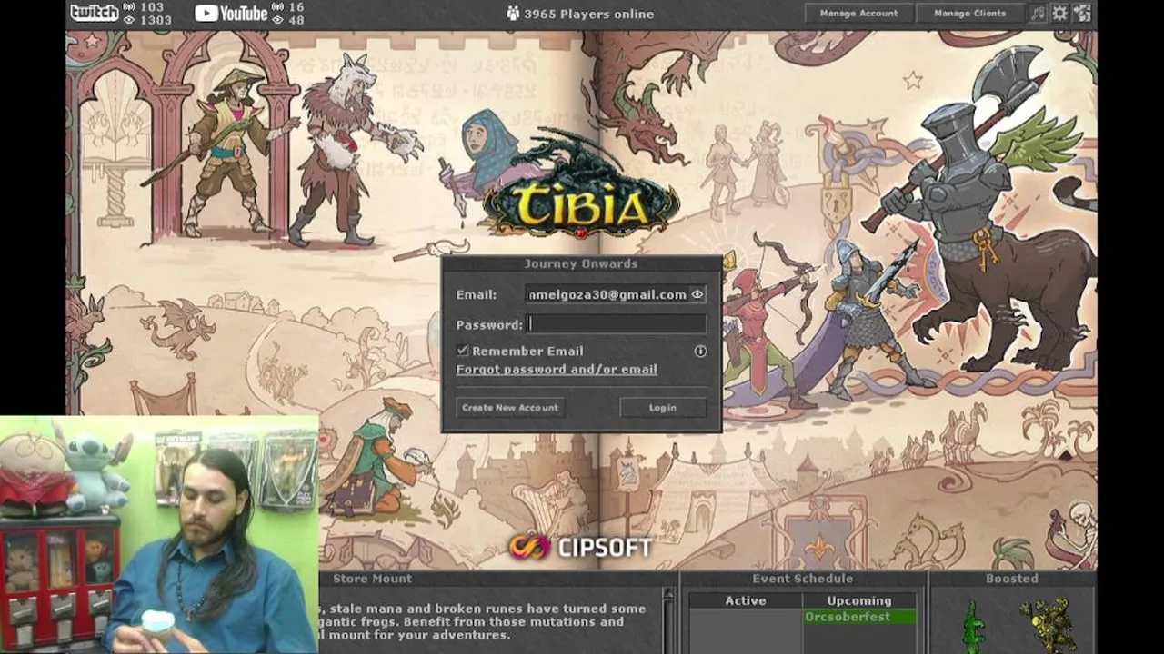The height and width of the screenshot is (654, 1164).
Task: Click the players online icon
Action: pyautogui.click(x=514, y=14)
